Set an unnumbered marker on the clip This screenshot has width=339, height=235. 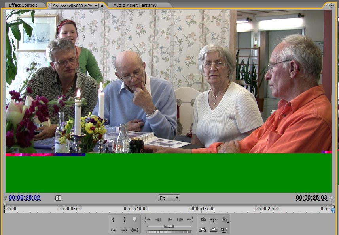pyautogui.click(x=134, y=220)
